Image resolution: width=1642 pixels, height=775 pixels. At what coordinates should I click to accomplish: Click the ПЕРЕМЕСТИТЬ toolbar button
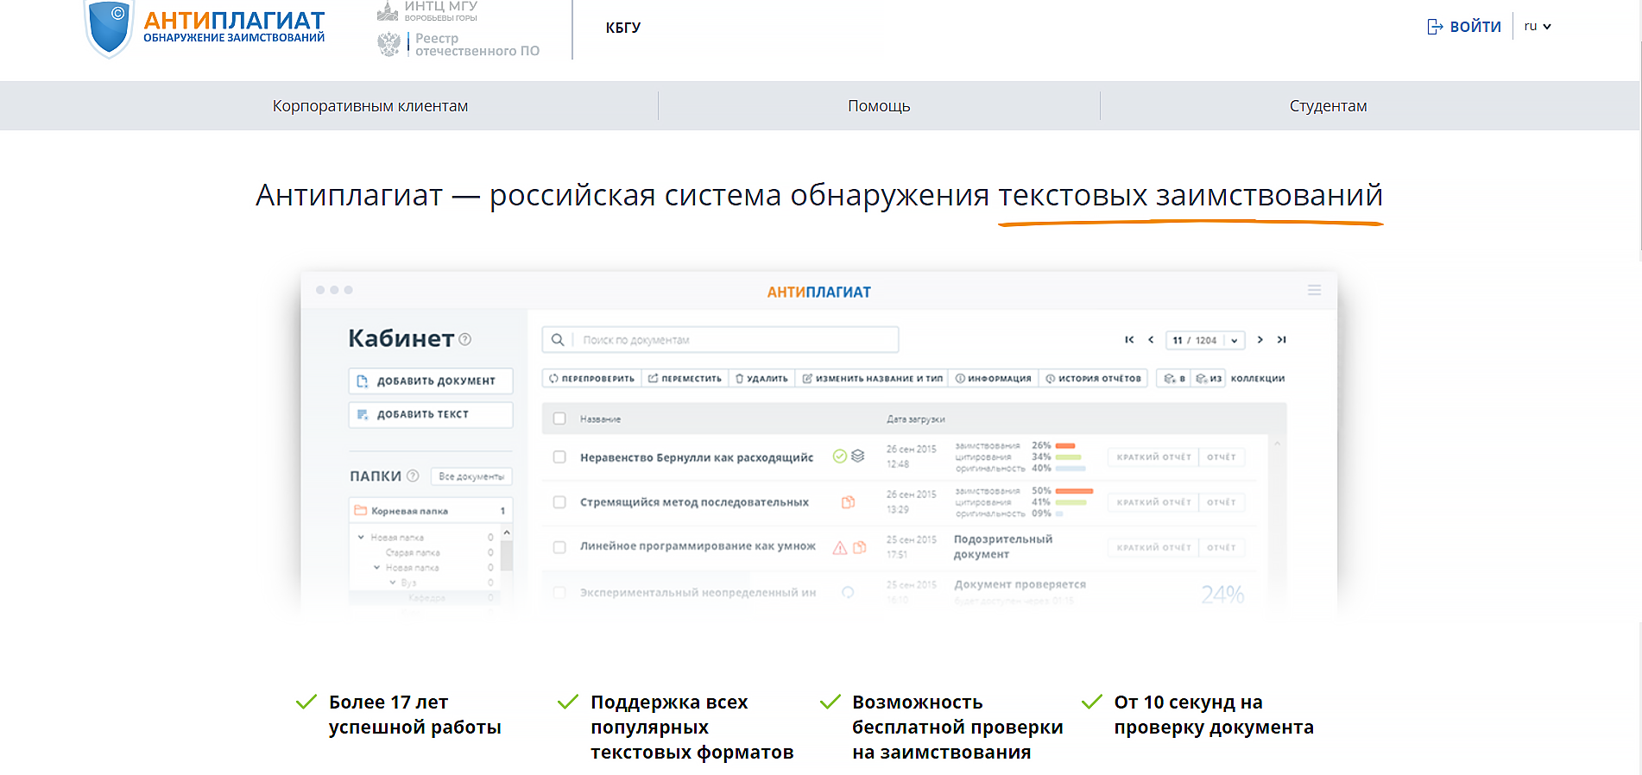[685, 379]
